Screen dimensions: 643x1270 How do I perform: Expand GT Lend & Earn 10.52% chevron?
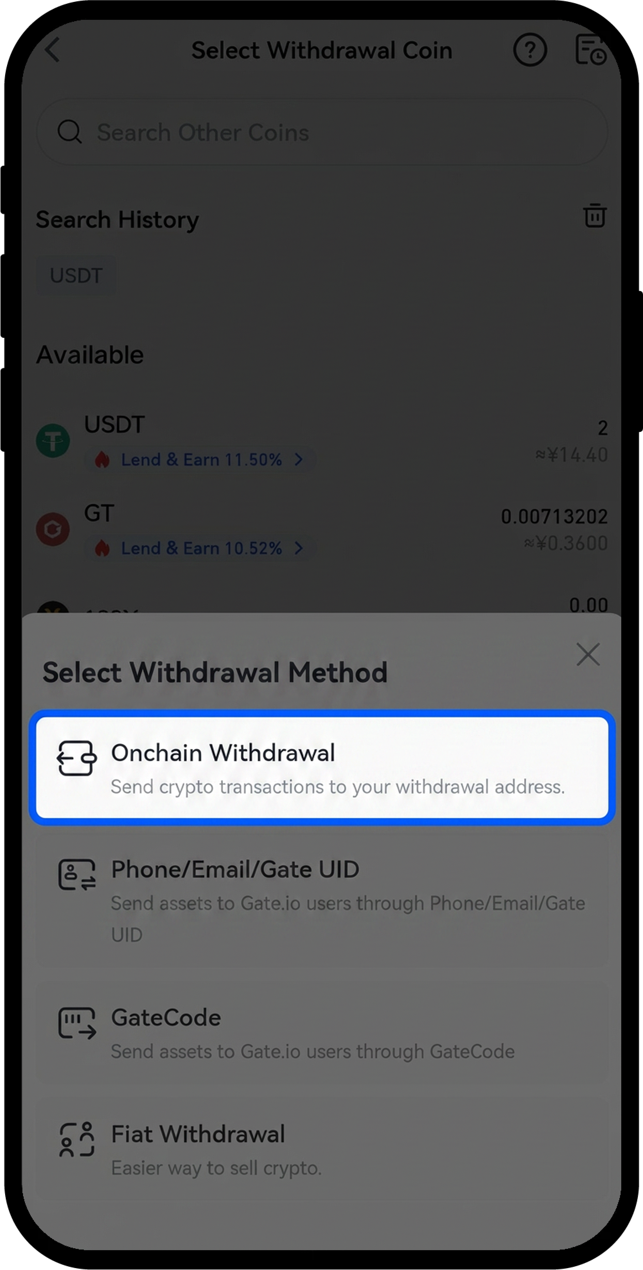click(x=298, y=548)
